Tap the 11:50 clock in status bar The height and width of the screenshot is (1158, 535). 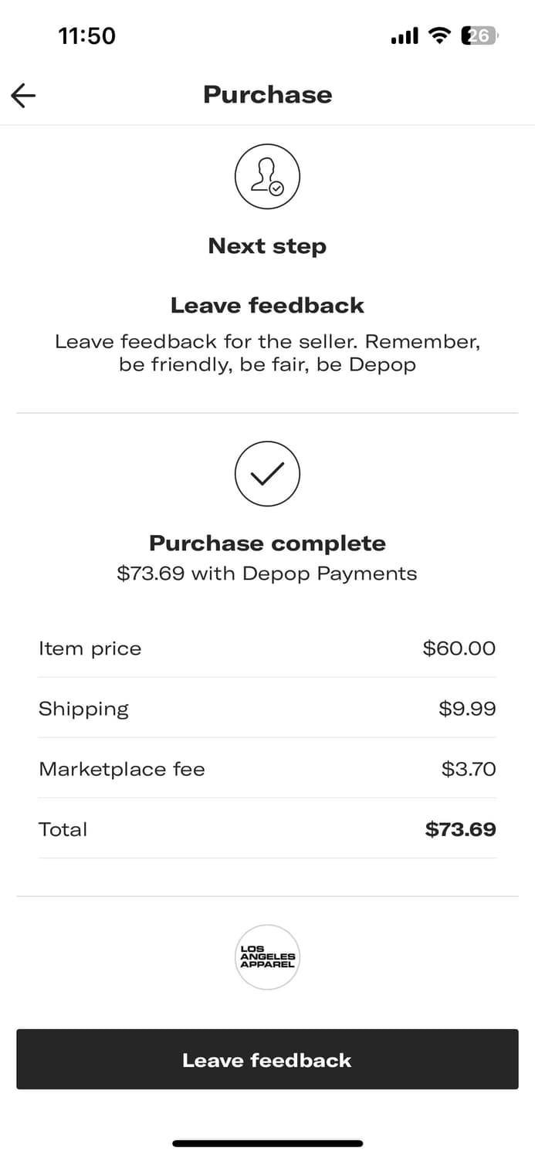pyautogui.click(x=86, y=36)
